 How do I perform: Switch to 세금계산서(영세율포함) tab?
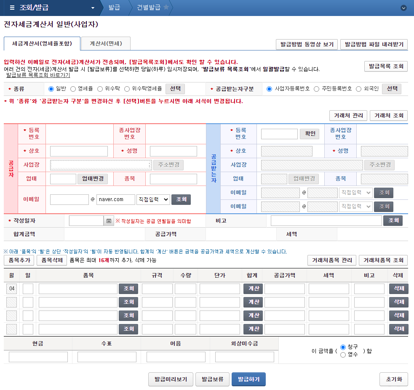(42, 43)
